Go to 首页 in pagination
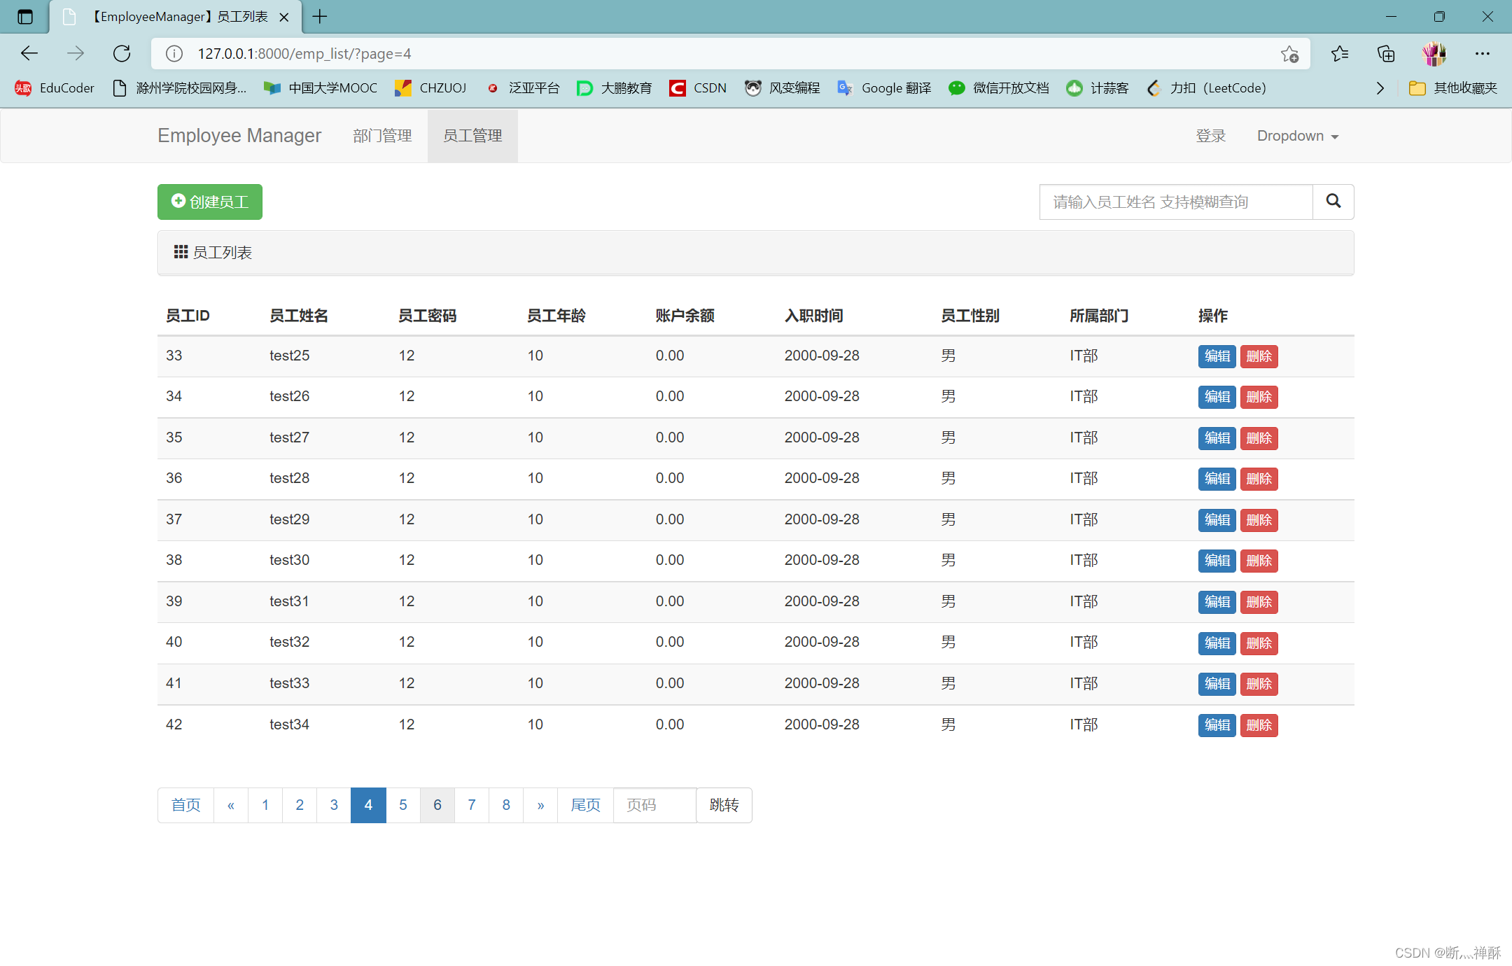 coord(185,805)
